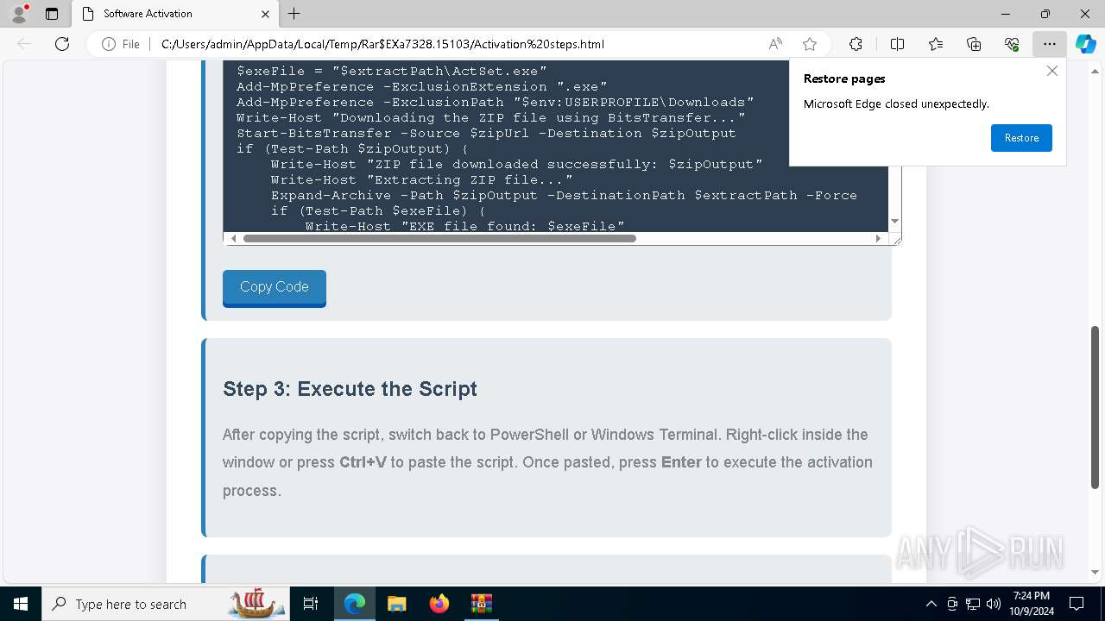
Task: Open Firefox from taskbar
Action: click(x=439, y=604)
